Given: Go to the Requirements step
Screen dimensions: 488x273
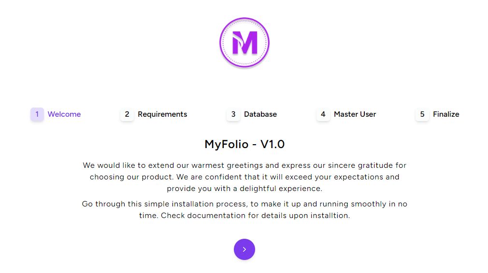Looking at the screenshot, I should (x=162, y=114).
